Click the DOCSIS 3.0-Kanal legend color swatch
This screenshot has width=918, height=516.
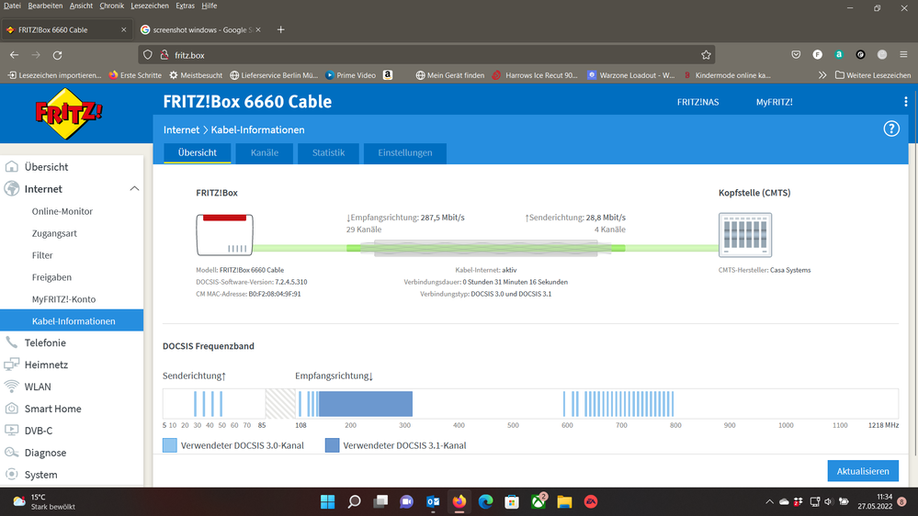(170, 445)
